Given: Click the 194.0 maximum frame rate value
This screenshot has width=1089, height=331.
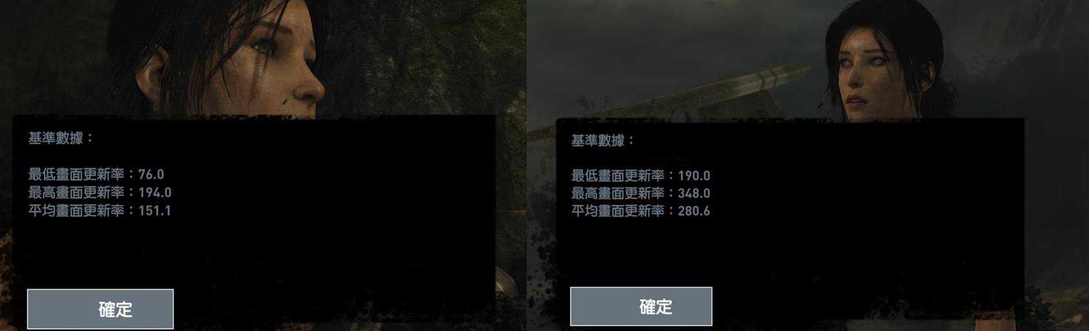Looking at the screenshot, I should click(154, 193).
